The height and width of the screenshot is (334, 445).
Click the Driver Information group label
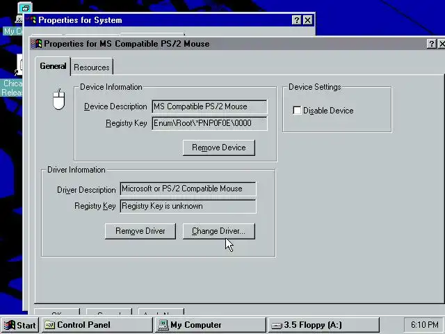[x=76, y=170]
